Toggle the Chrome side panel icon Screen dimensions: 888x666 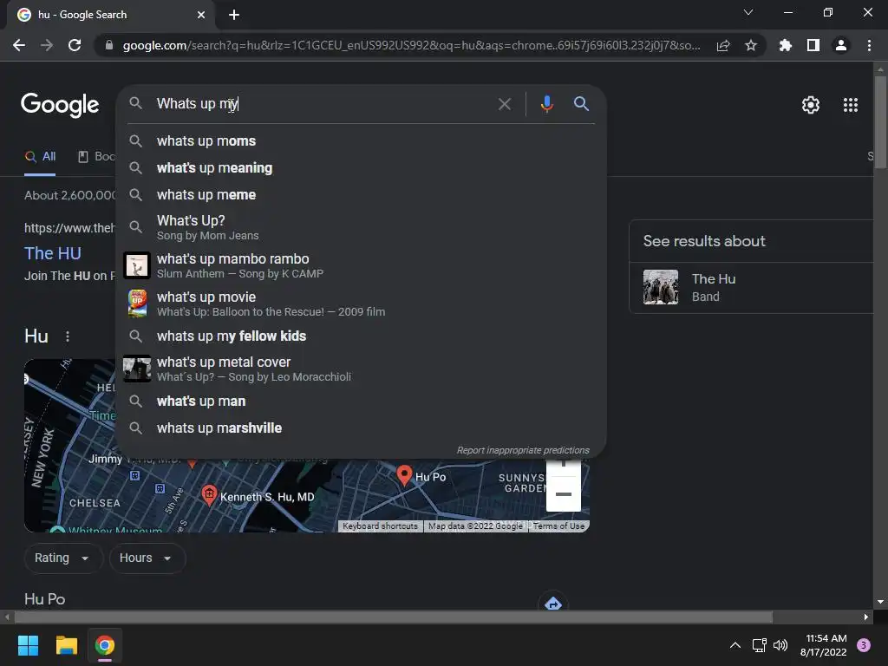(813, 45)
